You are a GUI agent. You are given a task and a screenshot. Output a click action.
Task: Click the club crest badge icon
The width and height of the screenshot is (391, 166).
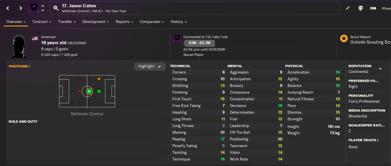point(34,8)
